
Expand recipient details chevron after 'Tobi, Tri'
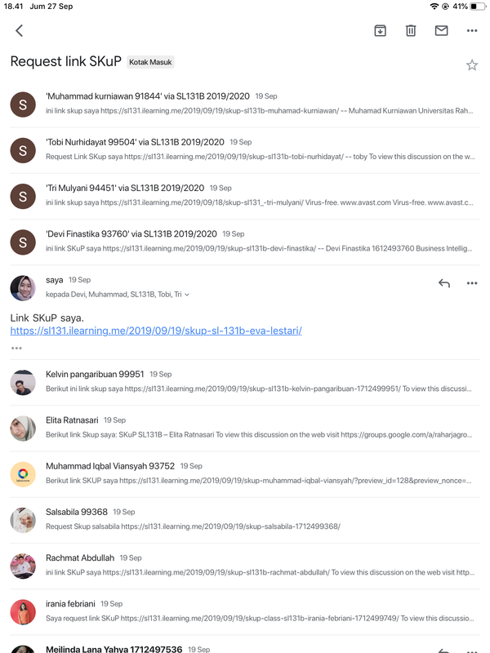pyautogui.click(x=187, y=295)
